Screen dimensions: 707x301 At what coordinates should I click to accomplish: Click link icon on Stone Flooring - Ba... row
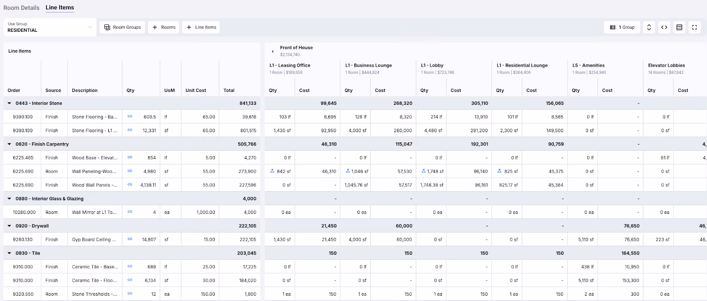[x=130, y=117]
